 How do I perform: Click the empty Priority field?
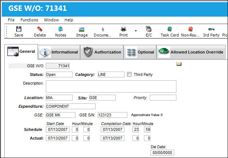click(163, 98)
